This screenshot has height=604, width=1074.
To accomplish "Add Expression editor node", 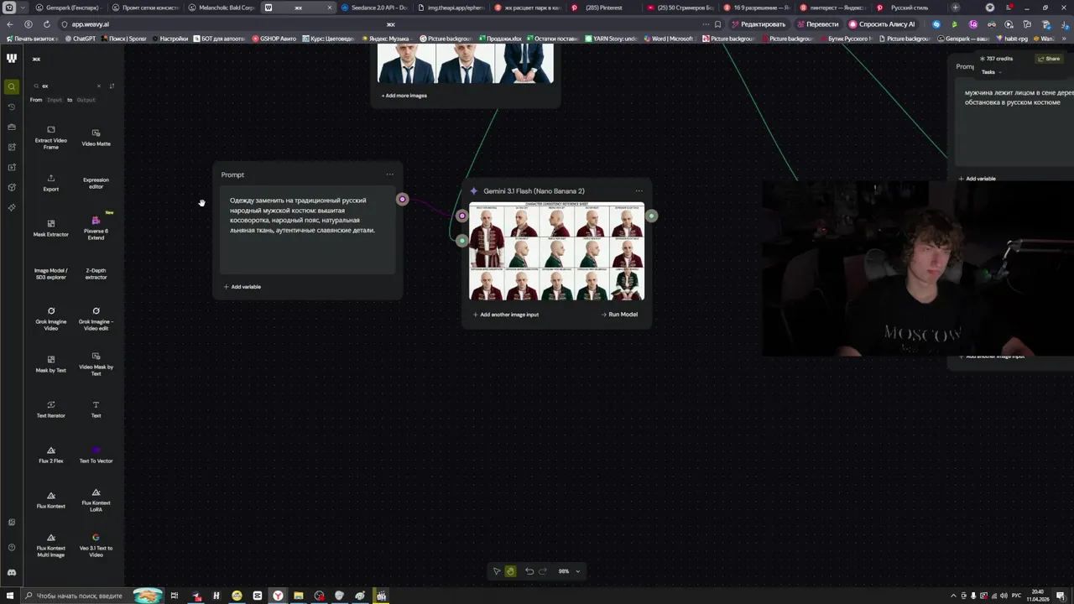I will 96,183.
